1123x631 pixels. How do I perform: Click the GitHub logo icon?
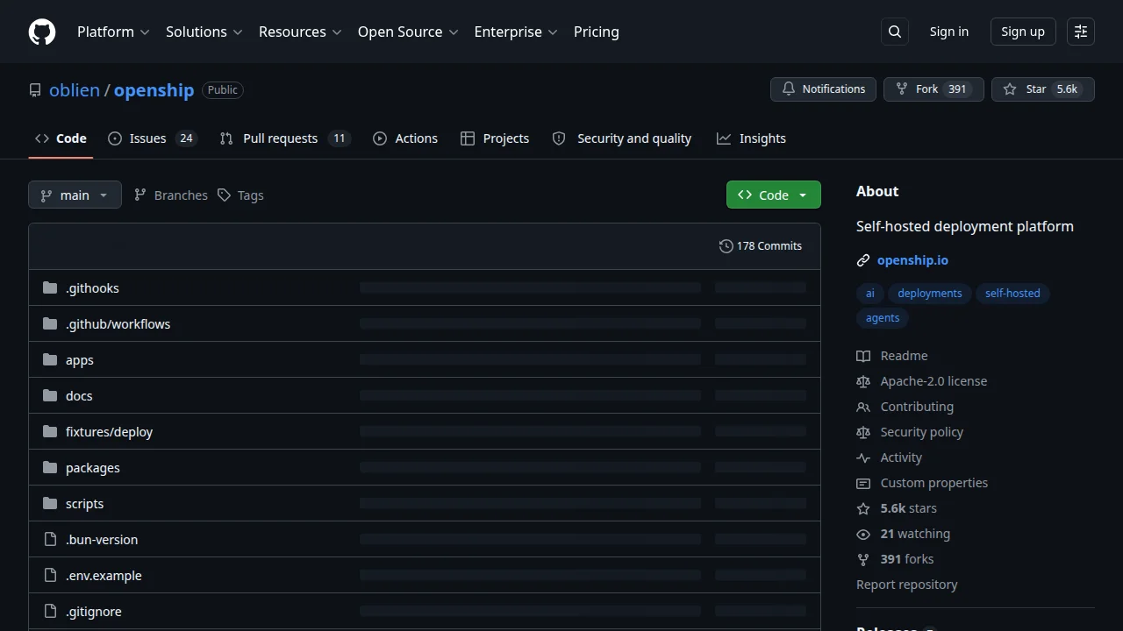(x=42, y=32)
